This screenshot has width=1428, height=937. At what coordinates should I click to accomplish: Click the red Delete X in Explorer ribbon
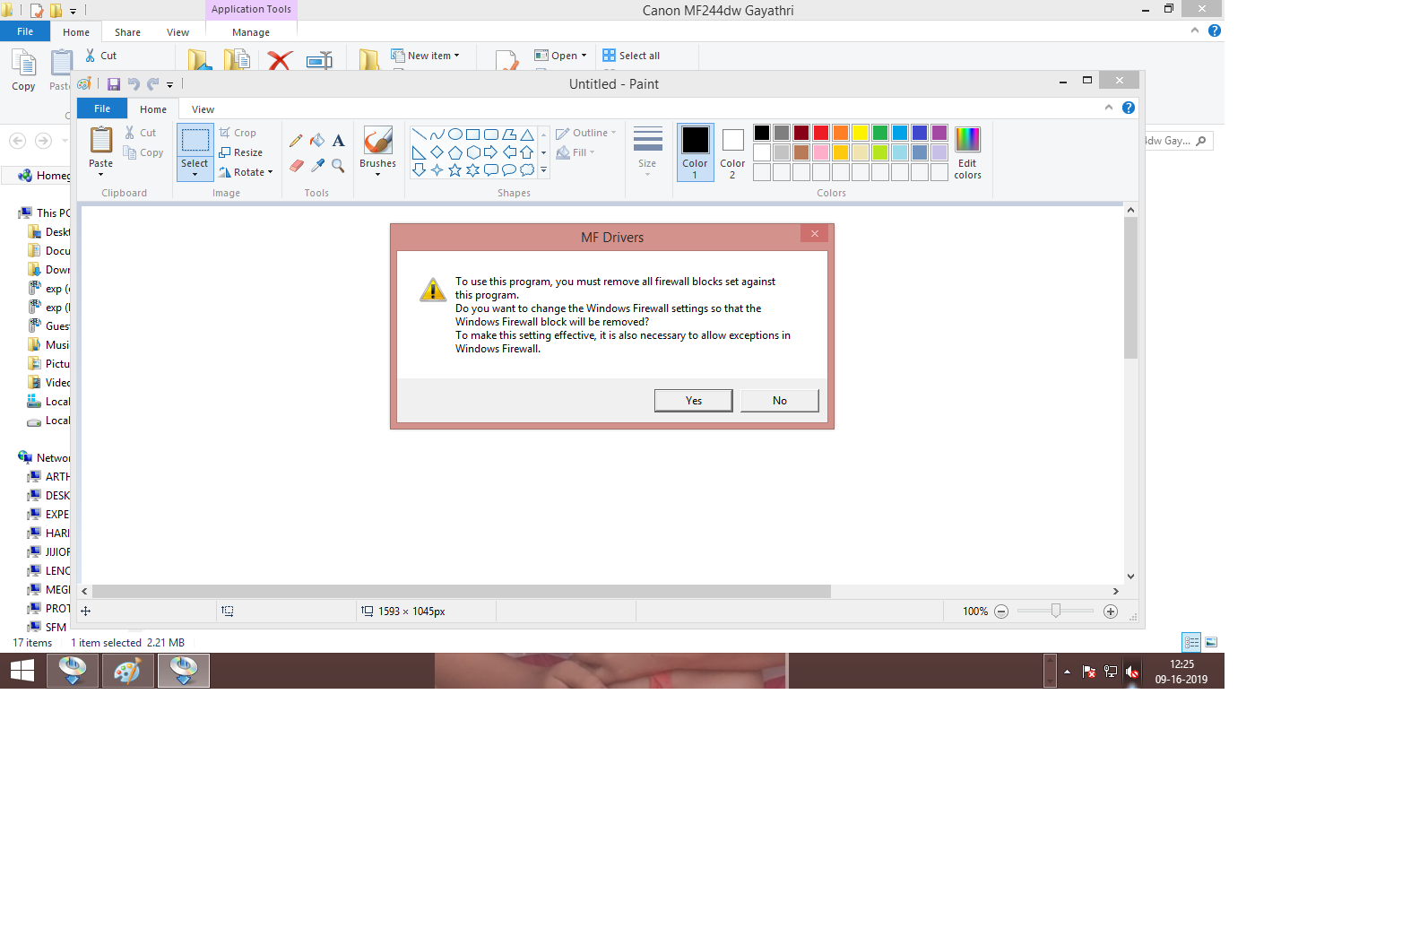[x=280, y=60]
